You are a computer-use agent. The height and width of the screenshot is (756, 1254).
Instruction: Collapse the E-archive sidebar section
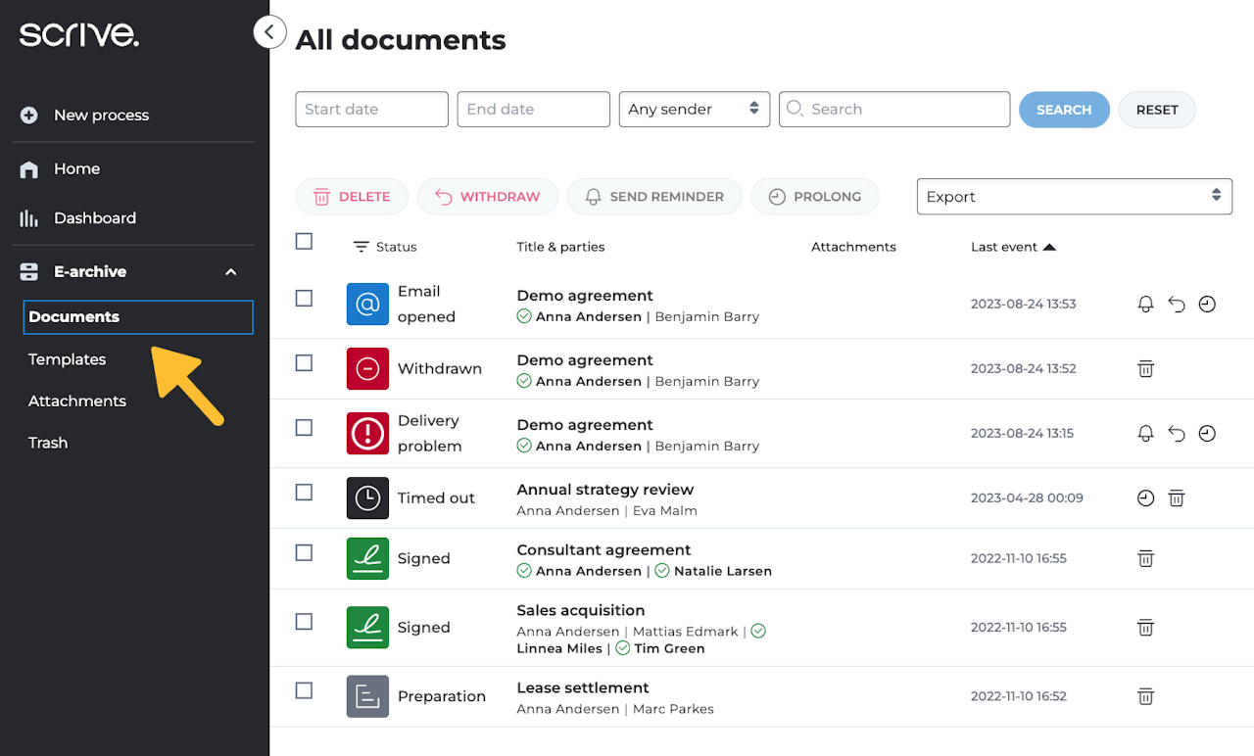coord(230,271)
